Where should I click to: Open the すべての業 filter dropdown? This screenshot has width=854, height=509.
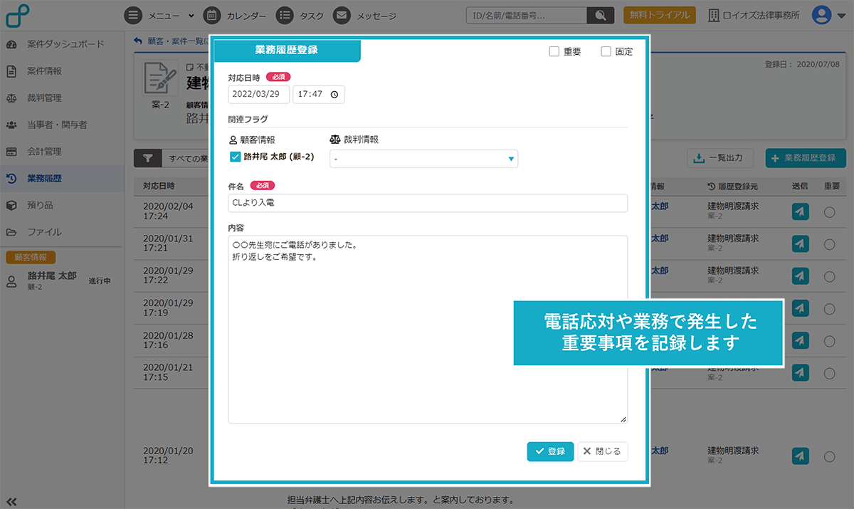186,158
